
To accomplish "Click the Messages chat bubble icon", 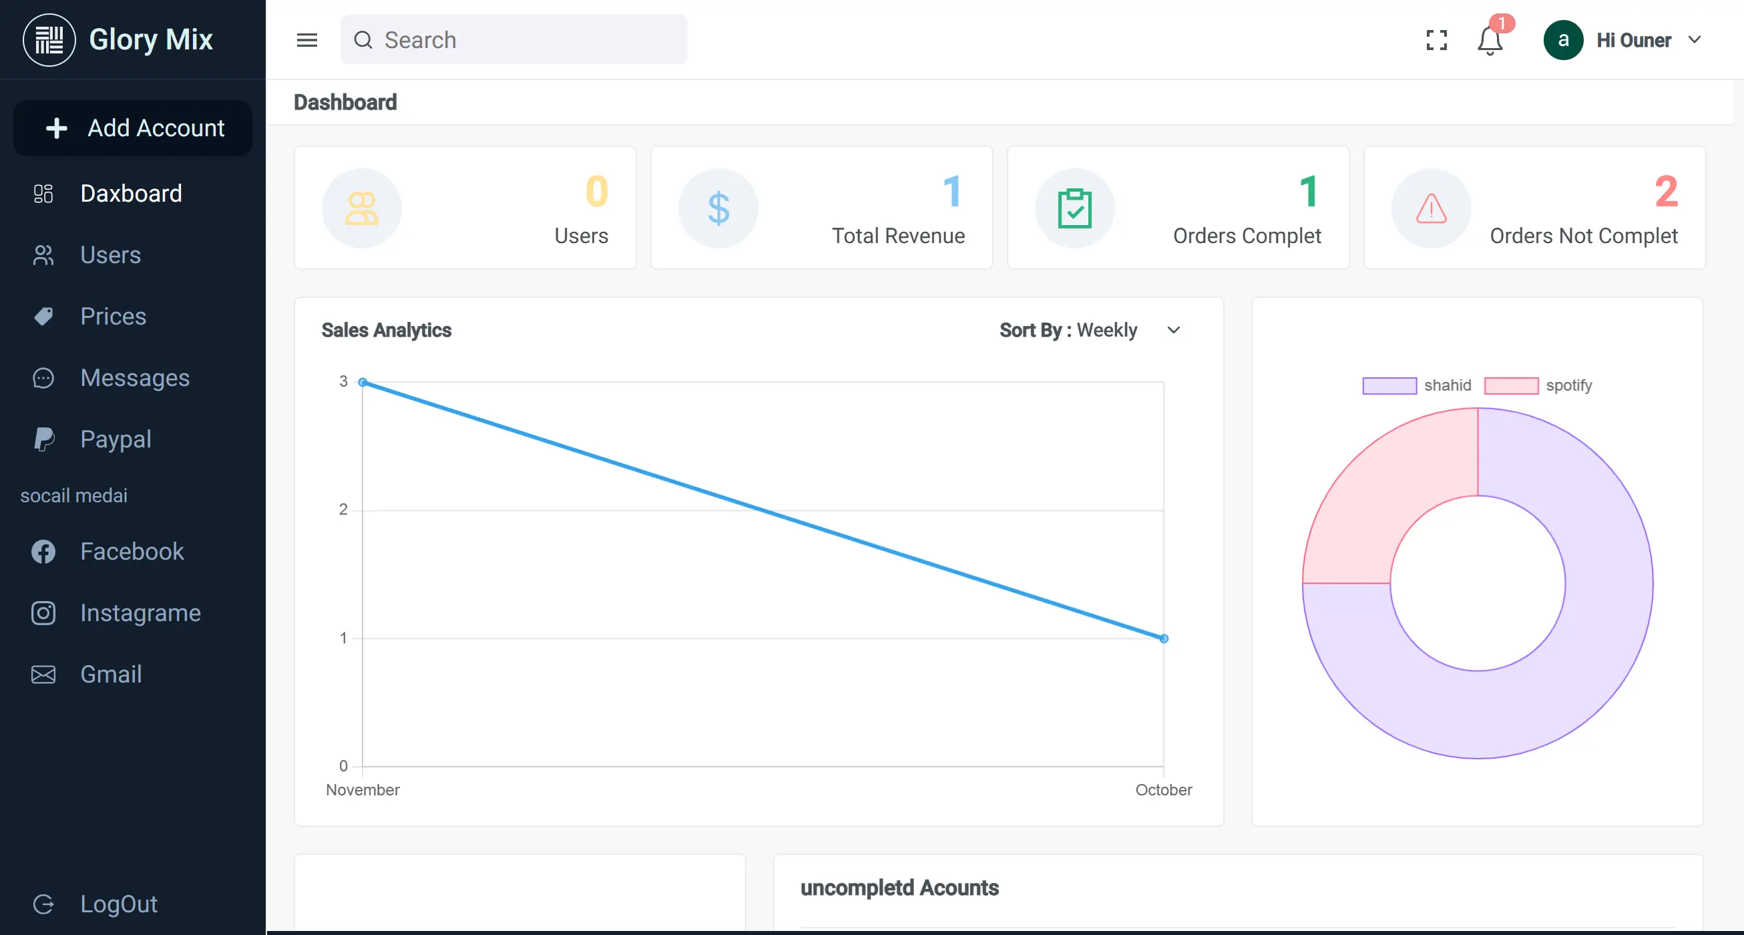I will coord(43,378).
